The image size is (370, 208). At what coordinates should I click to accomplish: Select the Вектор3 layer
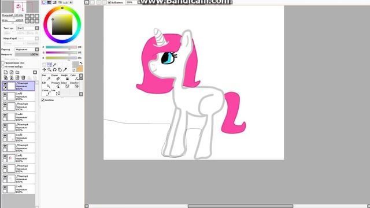18,148
